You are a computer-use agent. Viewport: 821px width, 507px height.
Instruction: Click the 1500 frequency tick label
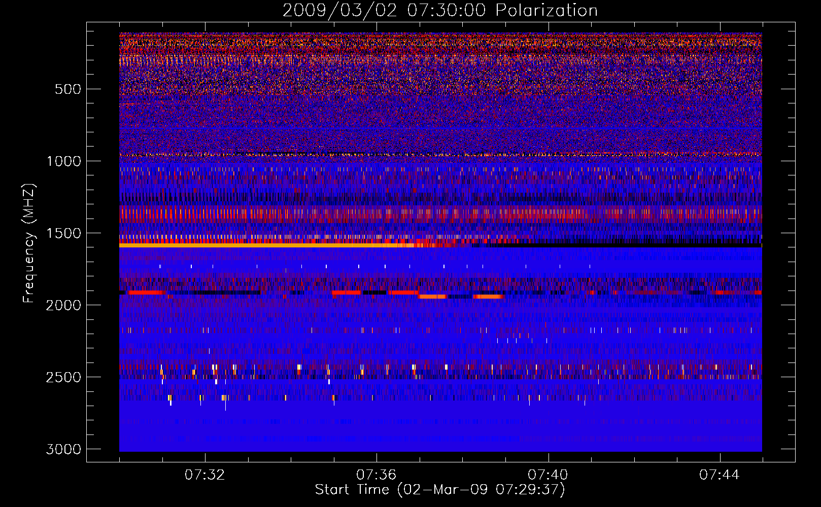click(63, 233)
